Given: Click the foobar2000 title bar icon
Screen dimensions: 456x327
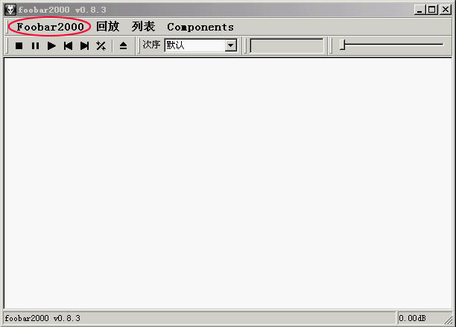Looking at the screenshot, I should click(10, 10).
